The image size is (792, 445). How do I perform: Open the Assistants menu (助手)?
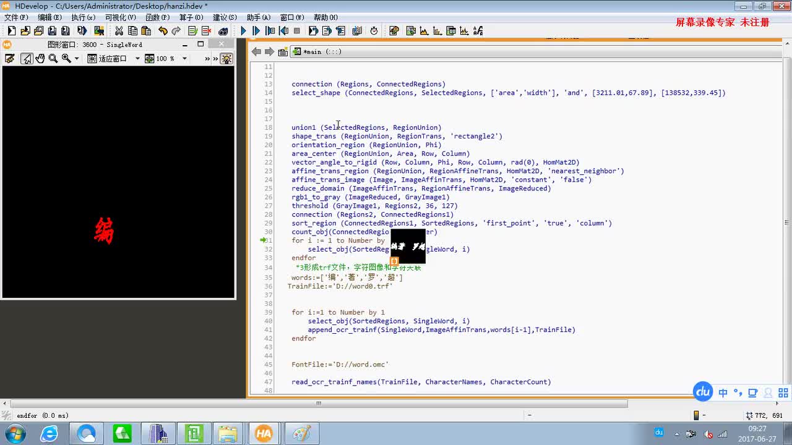(258, 17)
